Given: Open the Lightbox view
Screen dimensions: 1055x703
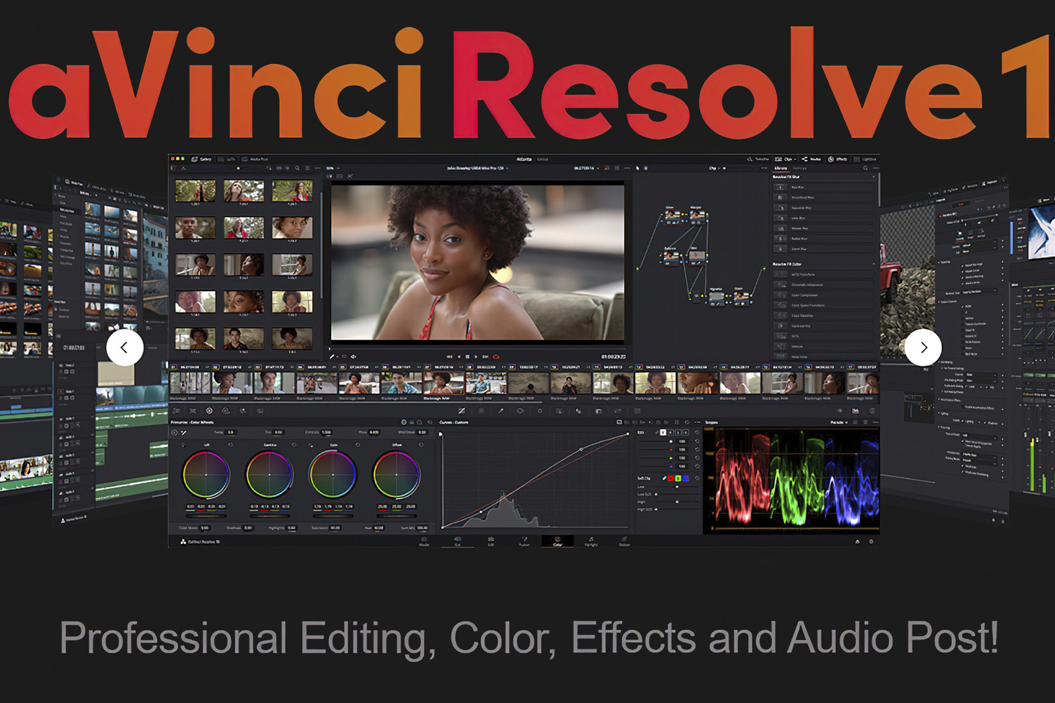Looking at the screenshot, I should (x=865, y=159).
